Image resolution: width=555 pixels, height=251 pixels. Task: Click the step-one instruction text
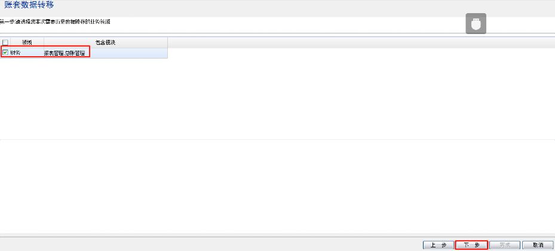click(57, 22)
